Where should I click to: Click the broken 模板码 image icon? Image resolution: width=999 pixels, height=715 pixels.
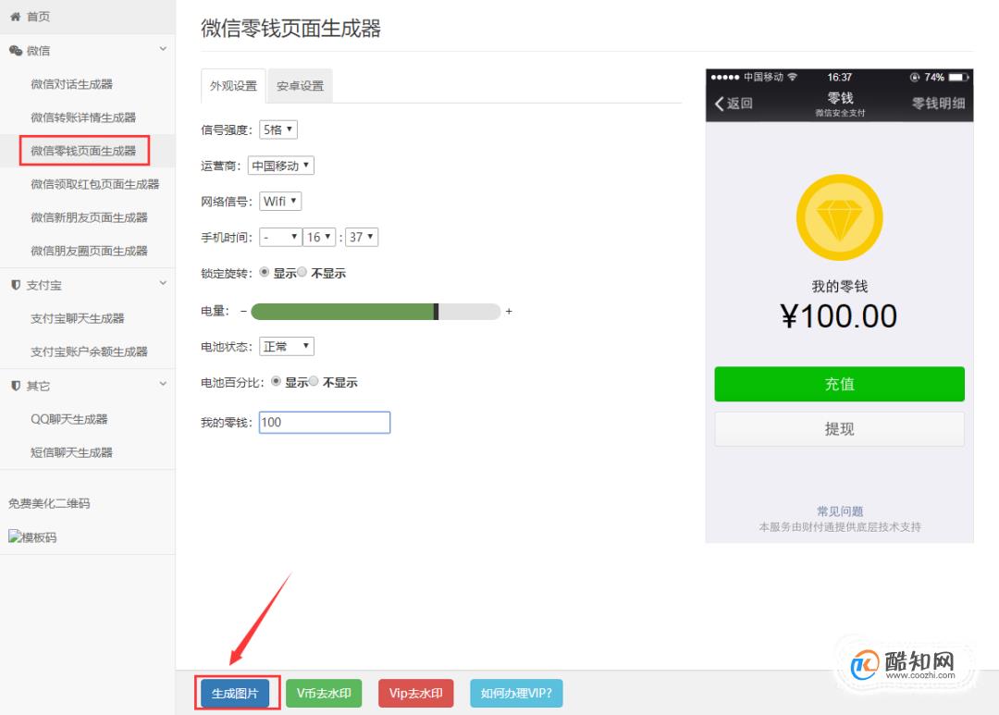(14, 536)
